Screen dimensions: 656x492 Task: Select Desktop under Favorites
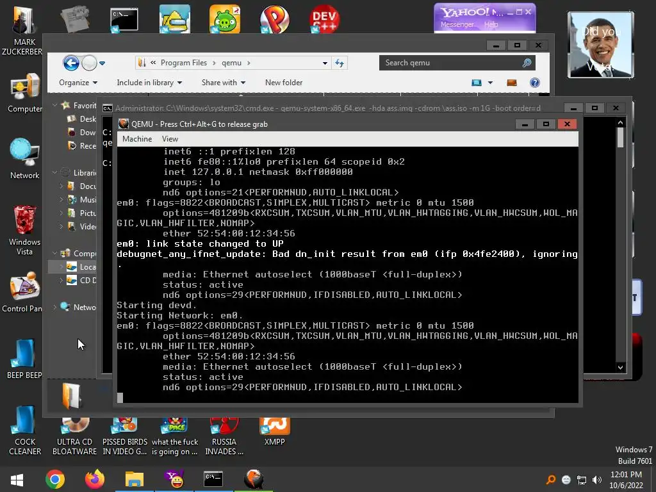pyautogui.click(x=82, y=119)
